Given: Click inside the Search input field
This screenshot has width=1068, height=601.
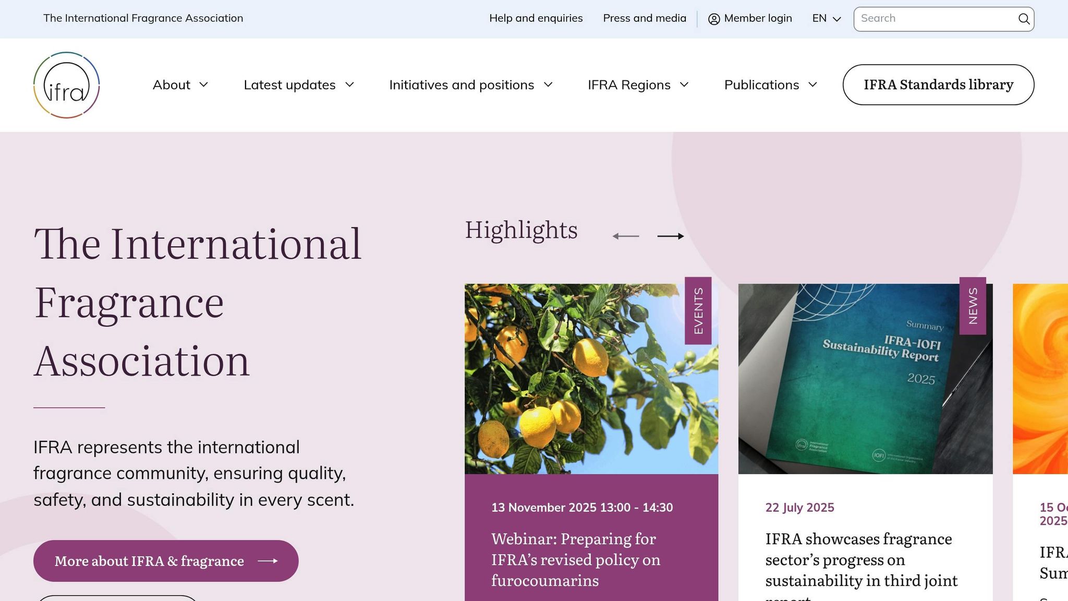Looking at the screenshot, I should tap(933, 18).
